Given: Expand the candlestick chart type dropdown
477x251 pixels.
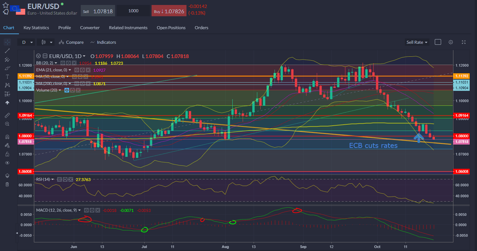Looking at the screenshot, I should [46, 42].
